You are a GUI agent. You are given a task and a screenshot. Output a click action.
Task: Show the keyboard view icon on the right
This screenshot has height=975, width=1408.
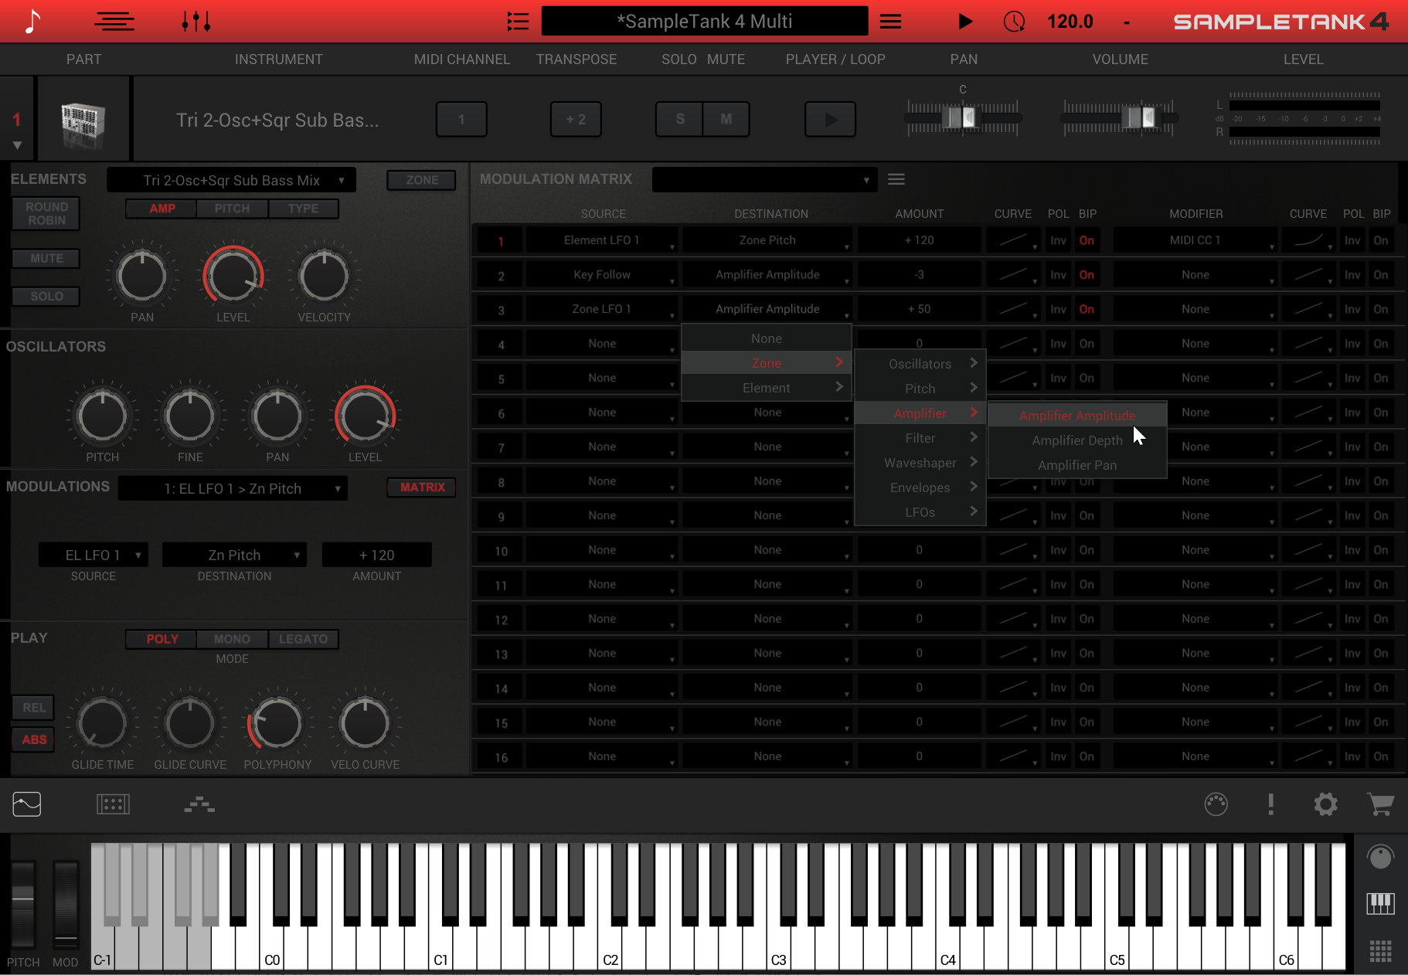(1380, 903)
